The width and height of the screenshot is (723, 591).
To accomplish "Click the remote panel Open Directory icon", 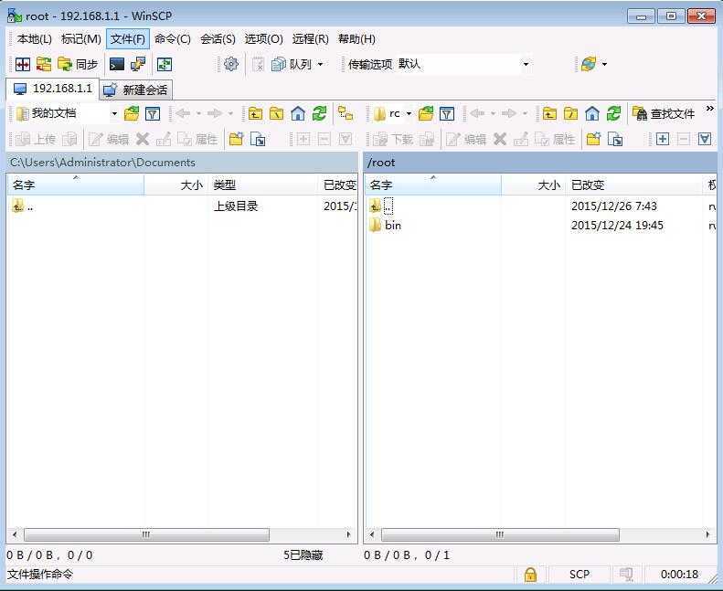I will tap(426, 113).
